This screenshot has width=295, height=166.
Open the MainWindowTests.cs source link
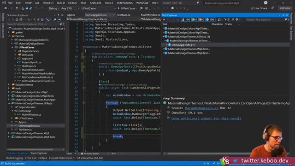[x=201, y=108]
